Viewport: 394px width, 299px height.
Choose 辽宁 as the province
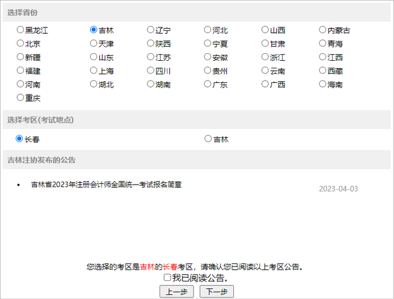coord(151,30)
